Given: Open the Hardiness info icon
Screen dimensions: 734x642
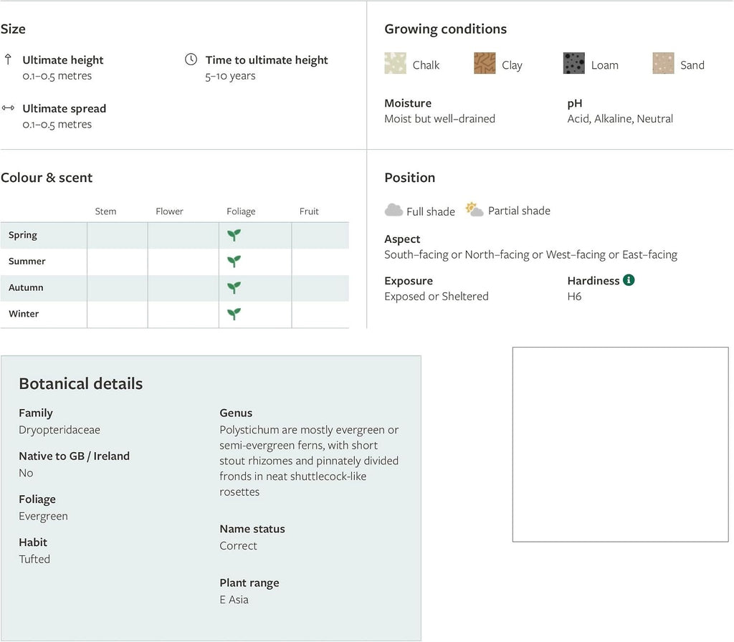Looking at the screenshot, I should coord(629,280).
